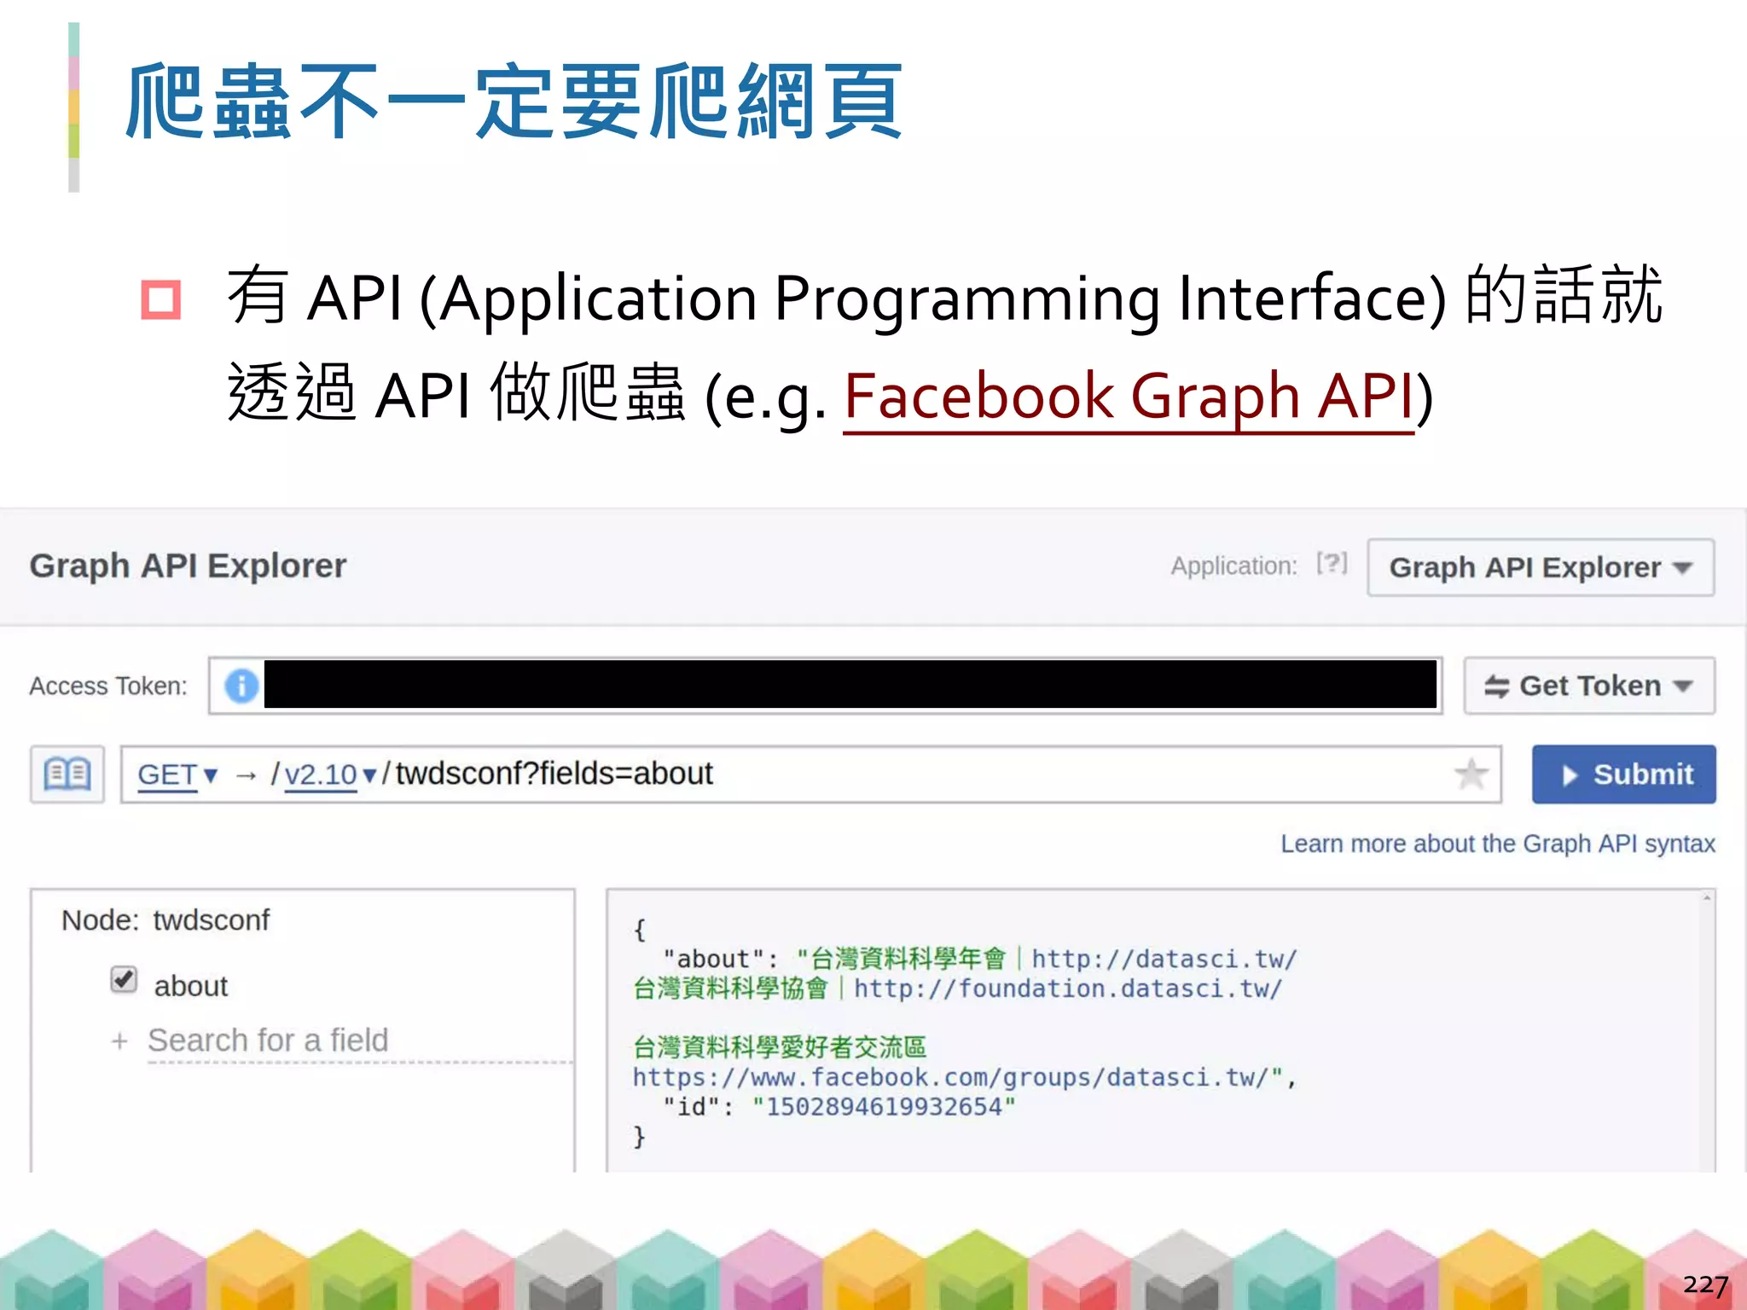Click the Graph API Explorer heading
The image size is (1747, 1310).
click(188, 566)
